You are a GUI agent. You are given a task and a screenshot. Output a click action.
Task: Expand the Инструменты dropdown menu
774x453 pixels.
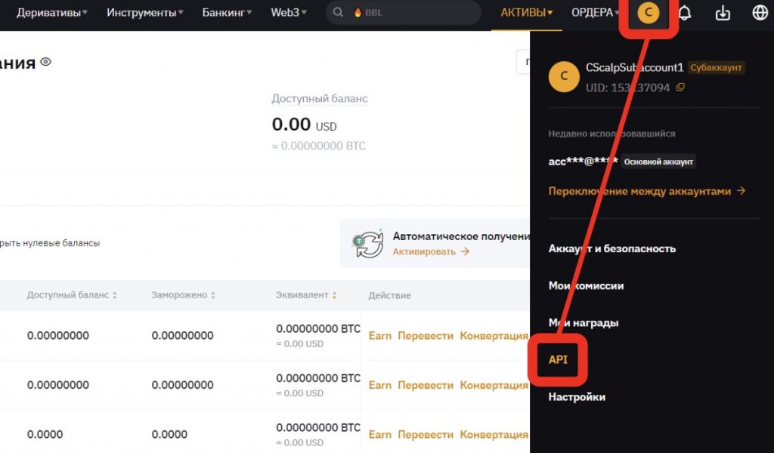[144, 12]
